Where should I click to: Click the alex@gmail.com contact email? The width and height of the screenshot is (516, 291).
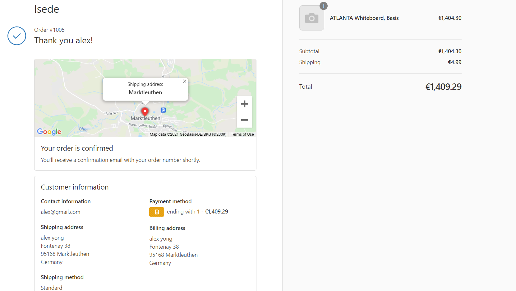[x=61, y=212]
